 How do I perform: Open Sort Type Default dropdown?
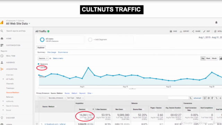point(80,98)
